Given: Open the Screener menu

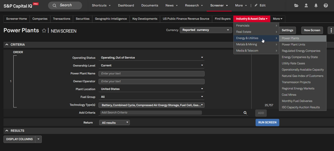Looking at the screenshot, I should click(x=219, y=5).
